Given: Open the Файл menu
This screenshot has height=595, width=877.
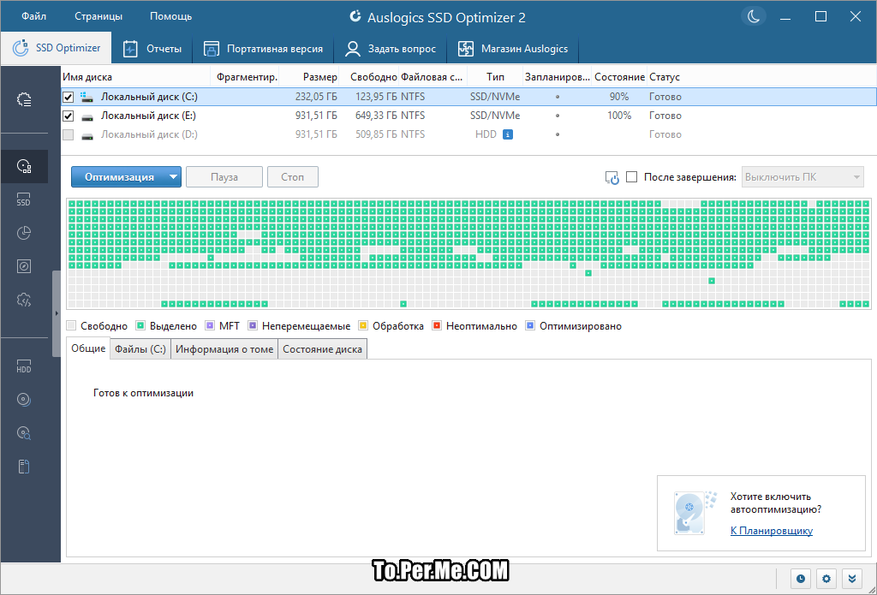Looking at the screenshot, I should (x=34, y=16).
